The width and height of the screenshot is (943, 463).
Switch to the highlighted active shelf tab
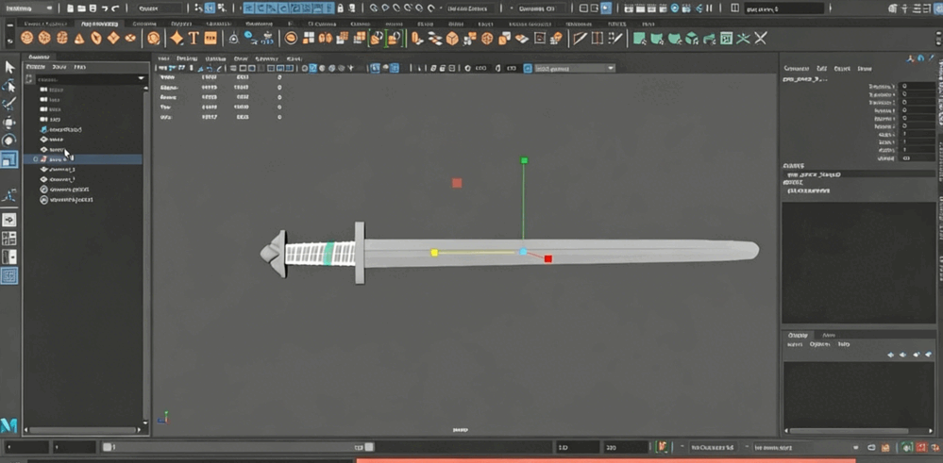point(99,23)
